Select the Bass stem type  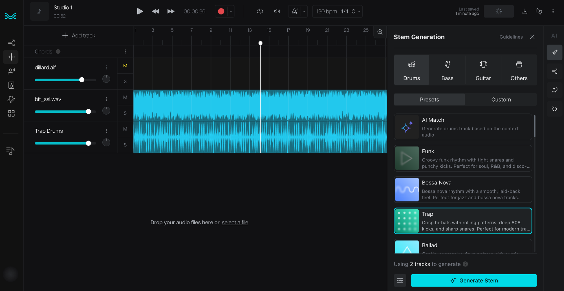coord(447,70)
